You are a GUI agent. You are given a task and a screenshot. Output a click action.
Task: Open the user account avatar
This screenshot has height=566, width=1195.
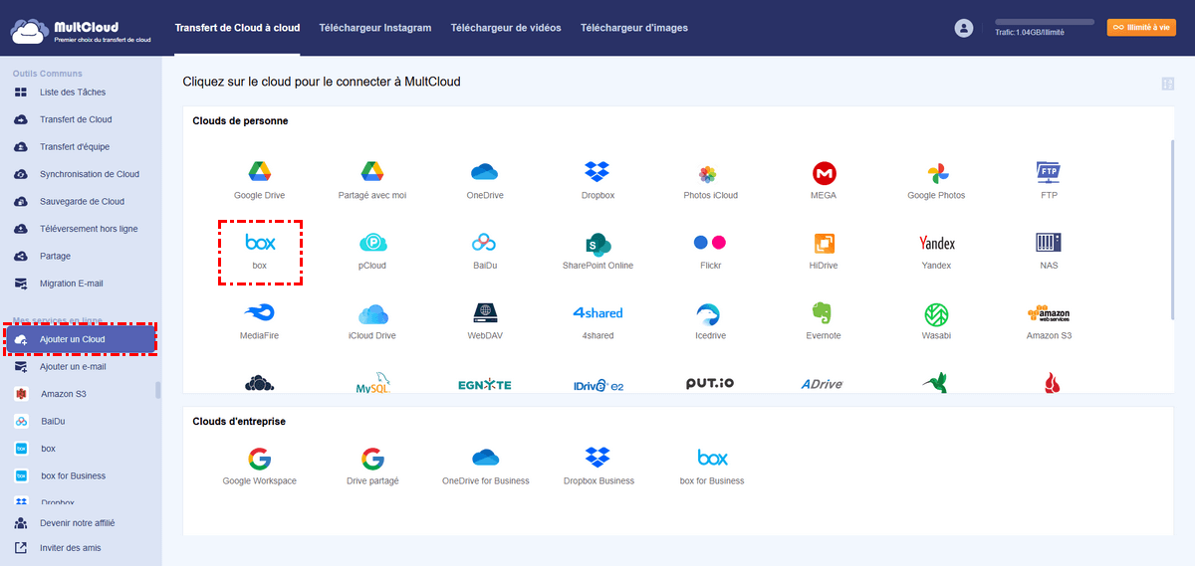[963, 28]
